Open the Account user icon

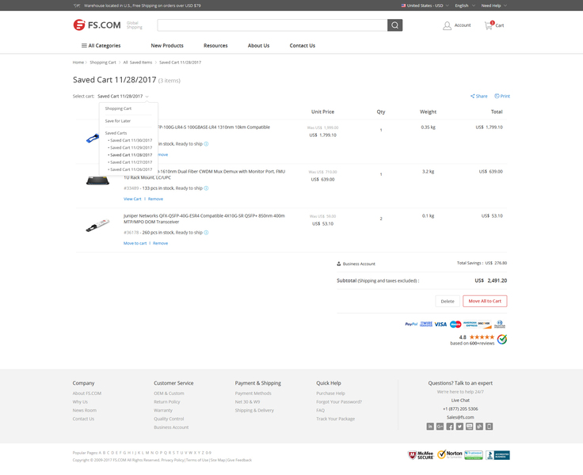pos(447,25)
